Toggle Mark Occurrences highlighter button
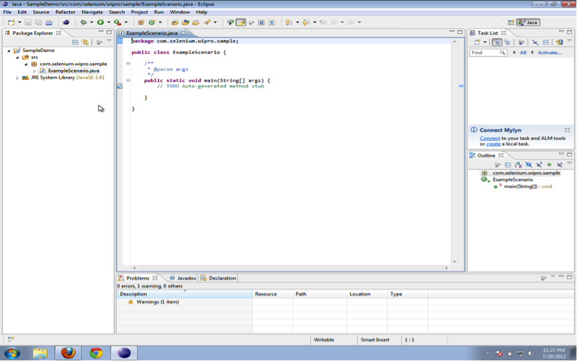 tap(241, 23)
